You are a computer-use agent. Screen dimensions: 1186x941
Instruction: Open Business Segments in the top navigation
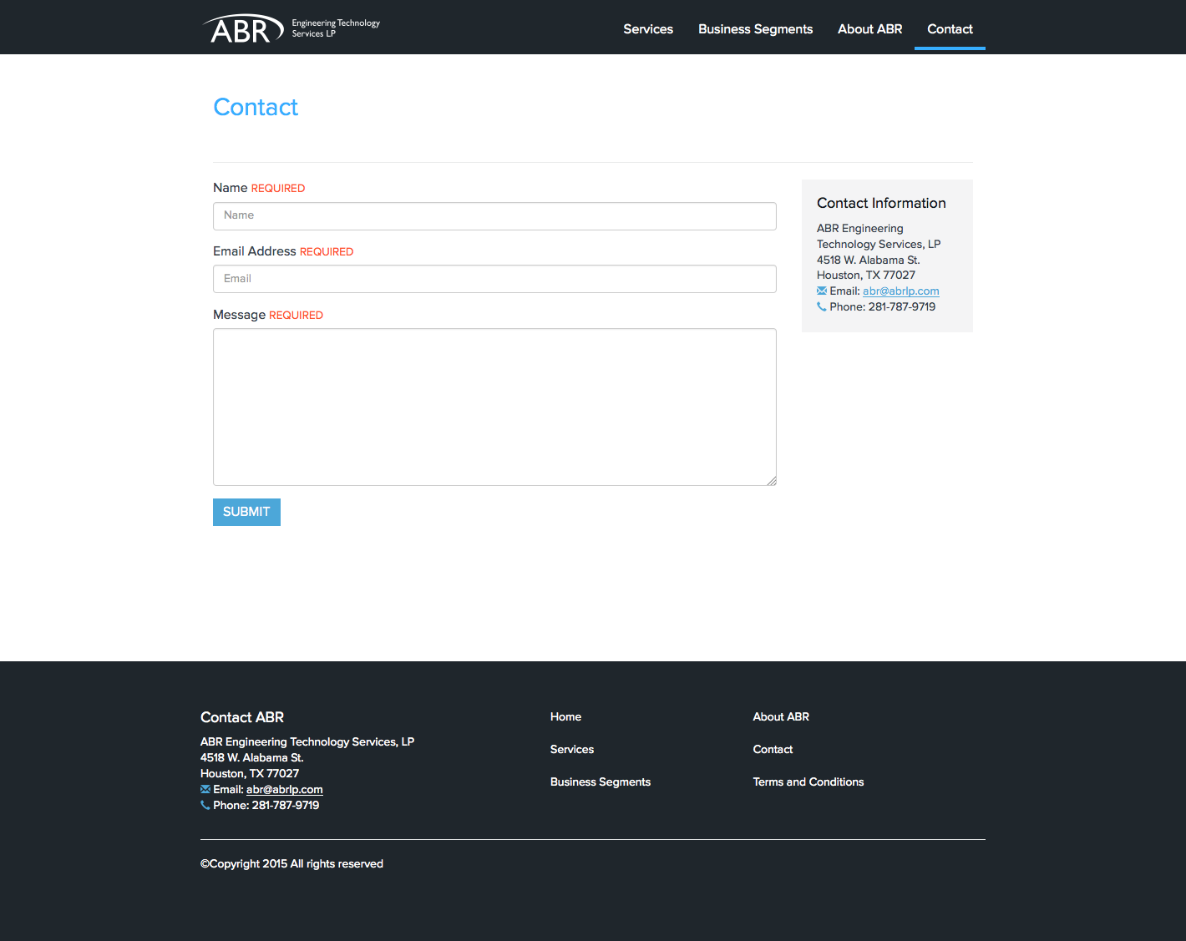point(755,29)
